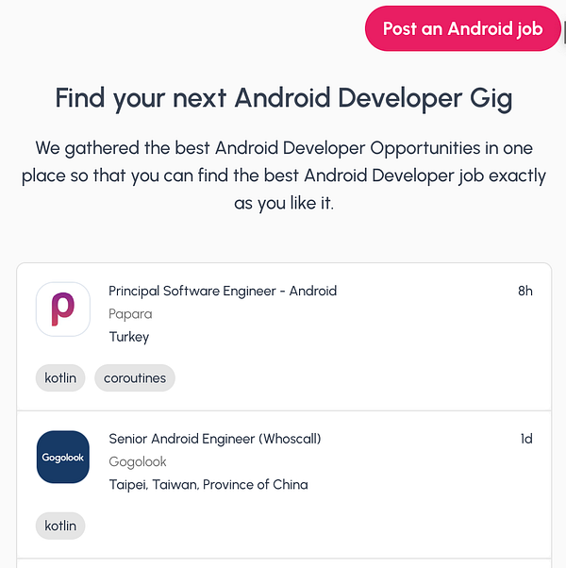
Task: Click the Papara company logo
Action: point(63,309)
